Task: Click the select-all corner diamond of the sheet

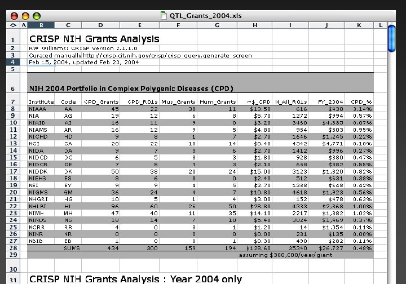Action: 13,25
